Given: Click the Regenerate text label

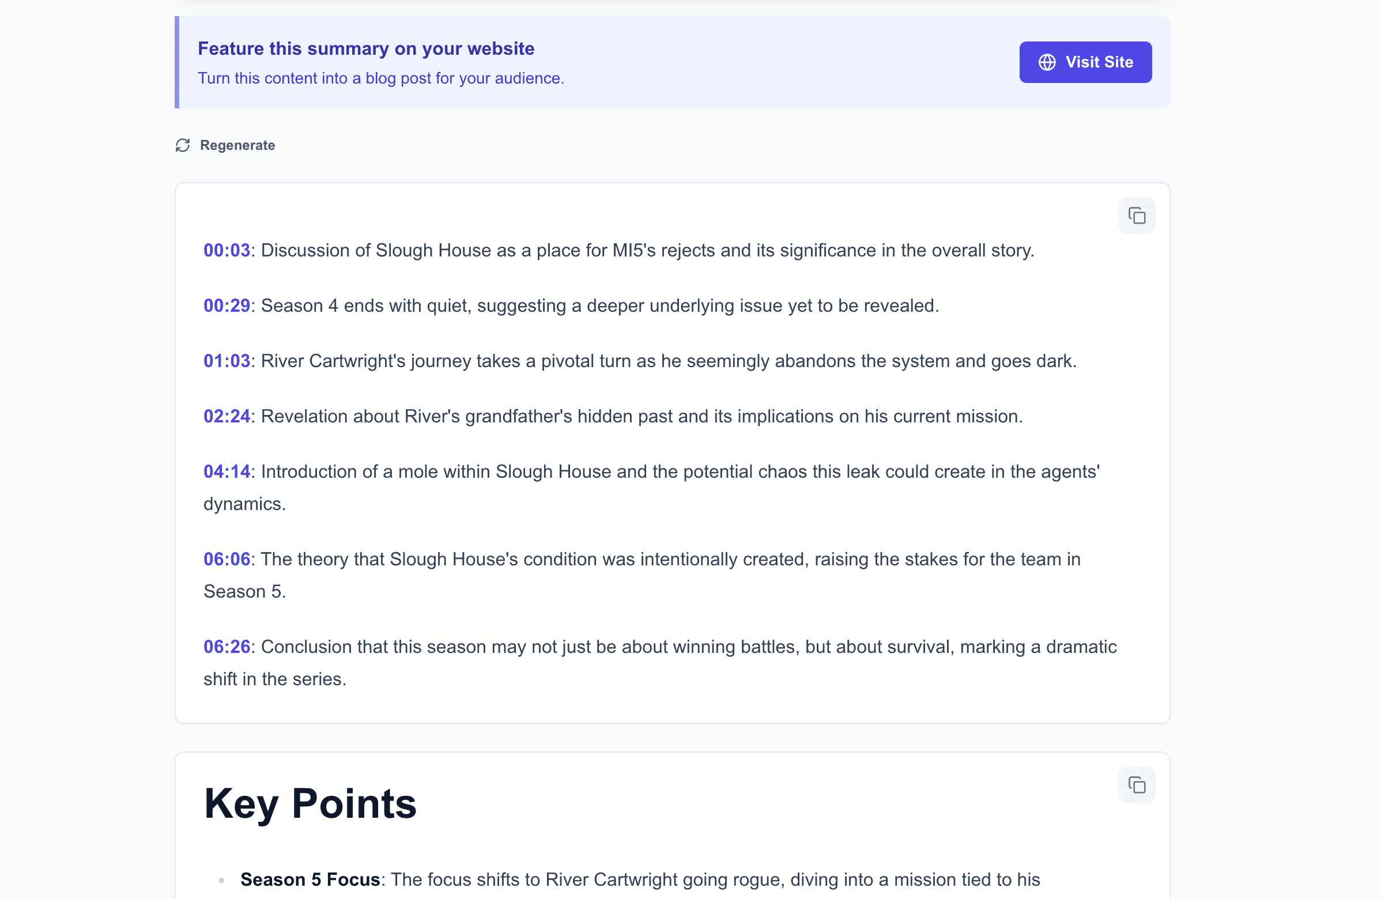Looking at the screenshot, I should [x=237, y=145].
